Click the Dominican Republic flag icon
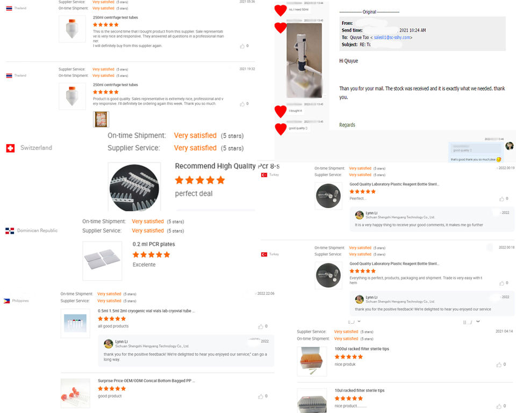 10,231
